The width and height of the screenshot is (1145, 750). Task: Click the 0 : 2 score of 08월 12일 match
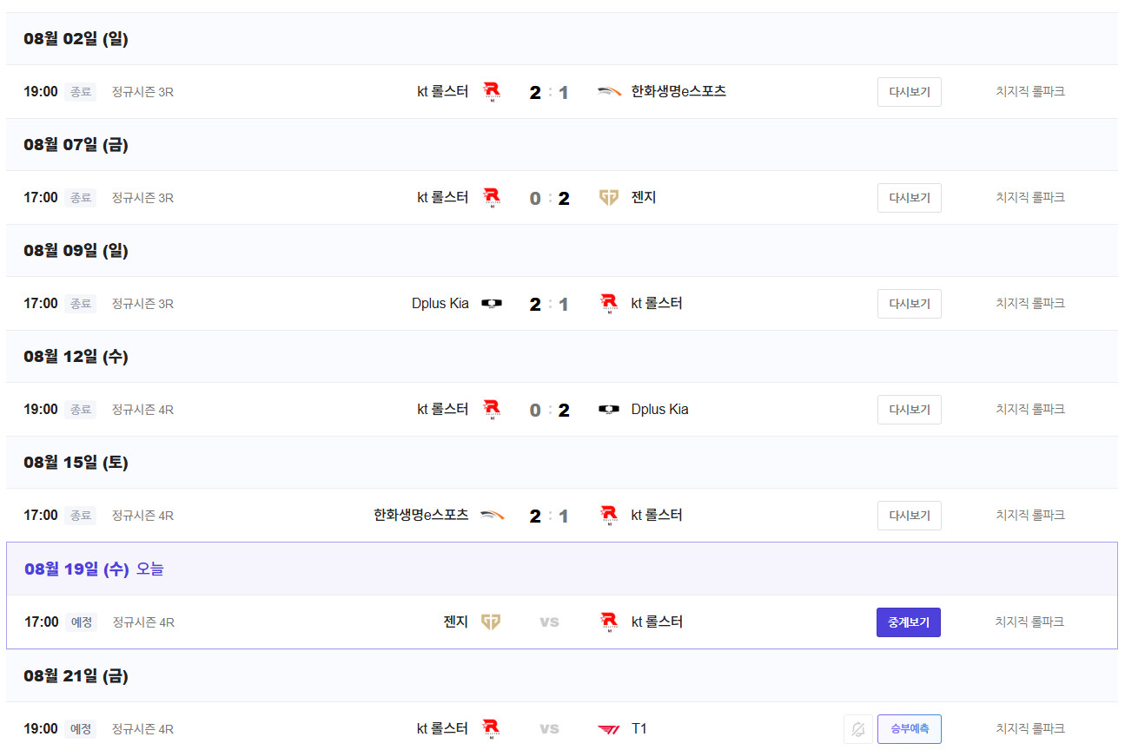[549, 410]
